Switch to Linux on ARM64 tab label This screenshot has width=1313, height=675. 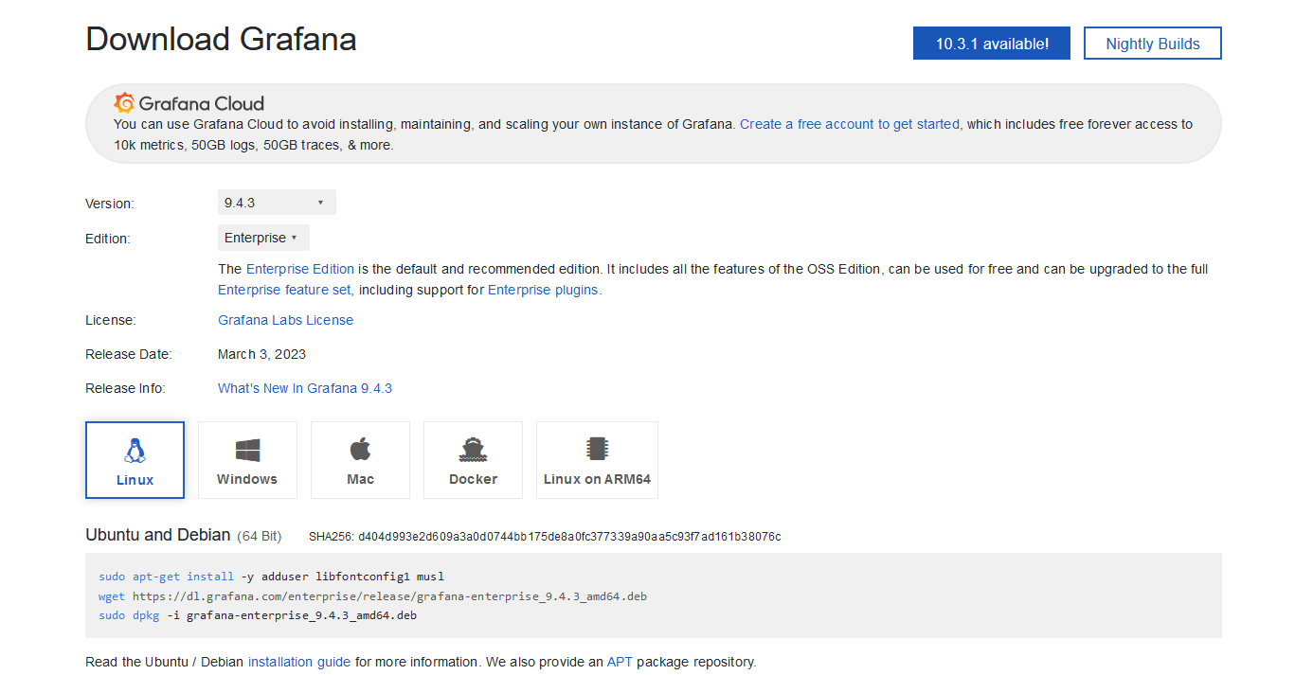pos(597,479)
